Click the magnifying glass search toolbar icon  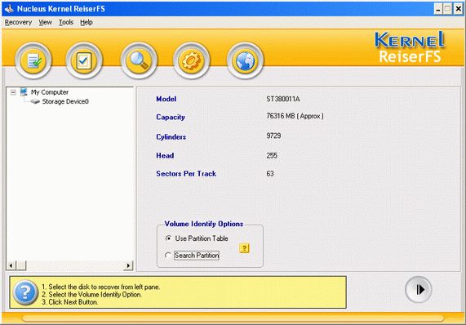point(139,60)
